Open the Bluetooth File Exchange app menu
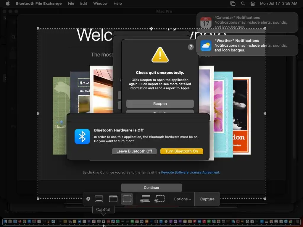Screen dimensions: 303x227 (x=39, y=3)
